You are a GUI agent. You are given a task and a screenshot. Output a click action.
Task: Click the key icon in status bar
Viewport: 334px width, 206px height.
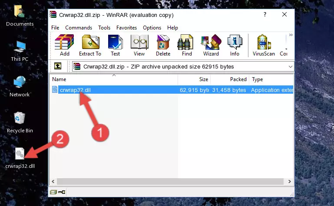(62, 192)
